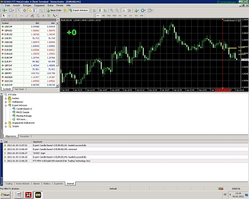Expand the Indikatoren tree node

[6, 102]
